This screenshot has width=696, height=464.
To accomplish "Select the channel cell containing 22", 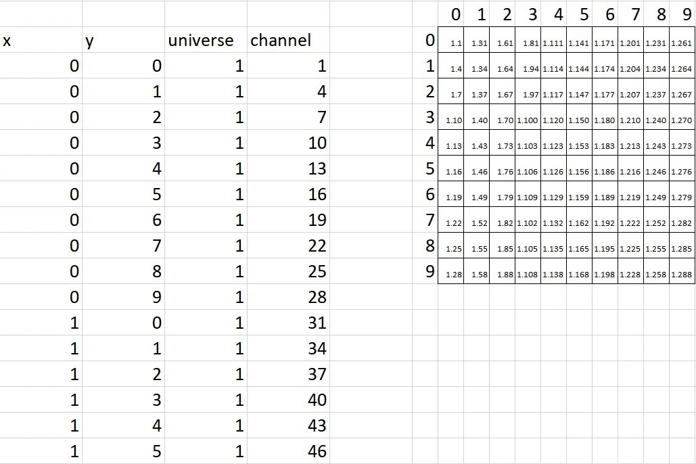I will [x=288, y=246].
